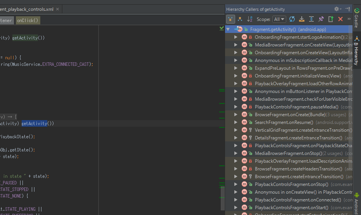Expand OnboardingFragment.startLogoAnimation() node
This screenshot has width=361, height=215.
[x=236, y=37]
